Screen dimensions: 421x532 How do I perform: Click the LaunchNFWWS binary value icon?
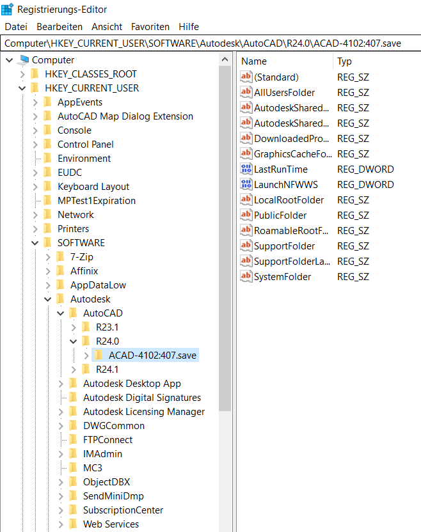pos(246,185)
